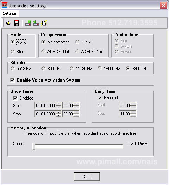Click the download-to-recorder icon with green down arrow
Screen dimensions: 169x185
(x=28, y=23)
